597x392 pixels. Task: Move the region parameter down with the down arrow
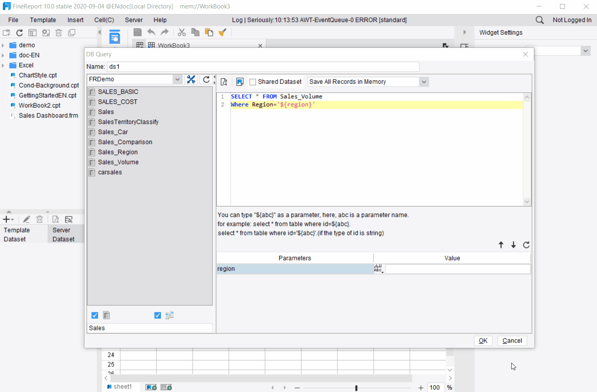(513, 245)
